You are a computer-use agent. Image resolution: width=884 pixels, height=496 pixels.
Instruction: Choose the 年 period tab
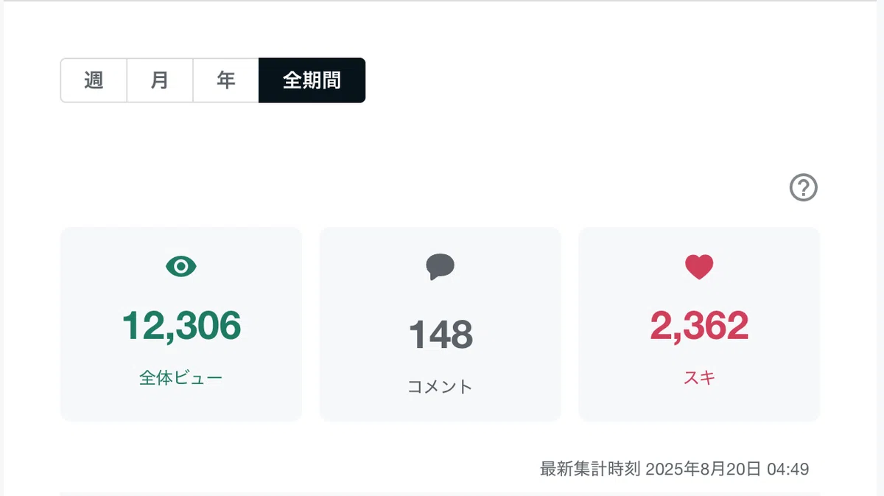click(225, 80)
